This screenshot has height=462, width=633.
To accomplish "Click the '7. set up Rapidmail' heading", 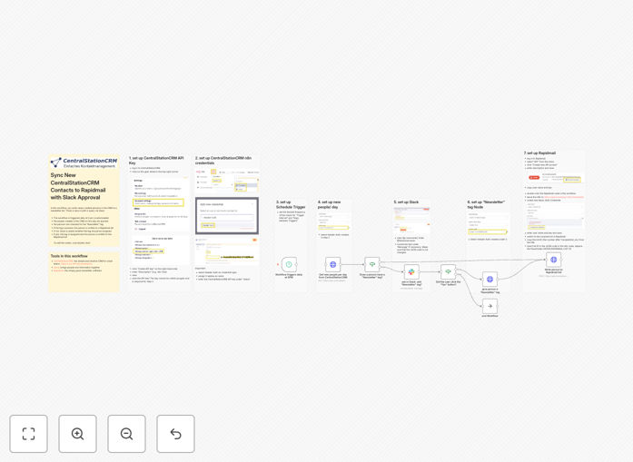I will (539, 153).
